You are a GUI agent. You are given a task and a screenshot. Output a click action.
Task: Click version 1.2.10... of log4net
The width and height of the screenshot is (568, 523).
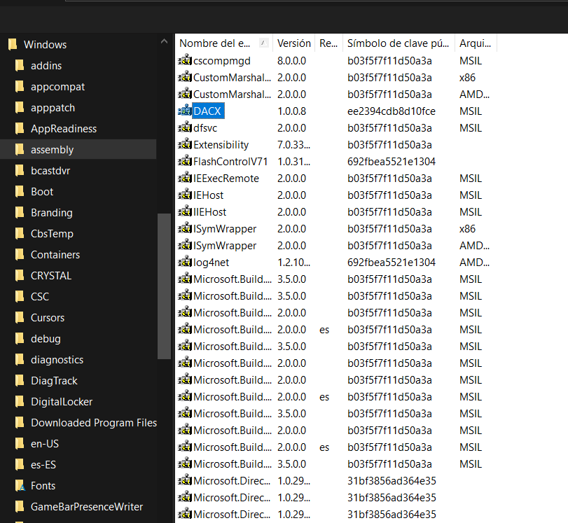pos(293,263)
